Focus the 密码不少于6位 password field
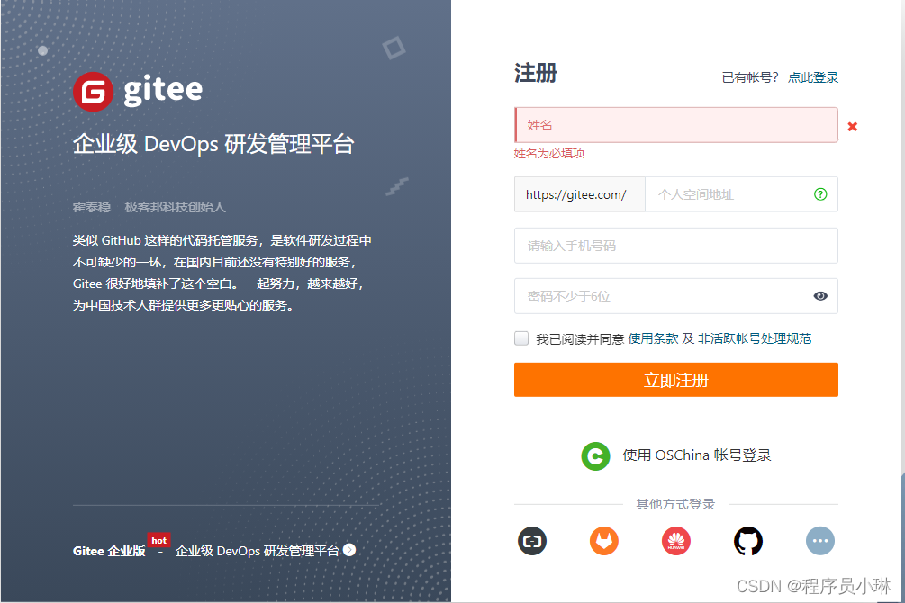Viewport: 905px width, 603px height. pyautogui.click(x=676, y=296)
